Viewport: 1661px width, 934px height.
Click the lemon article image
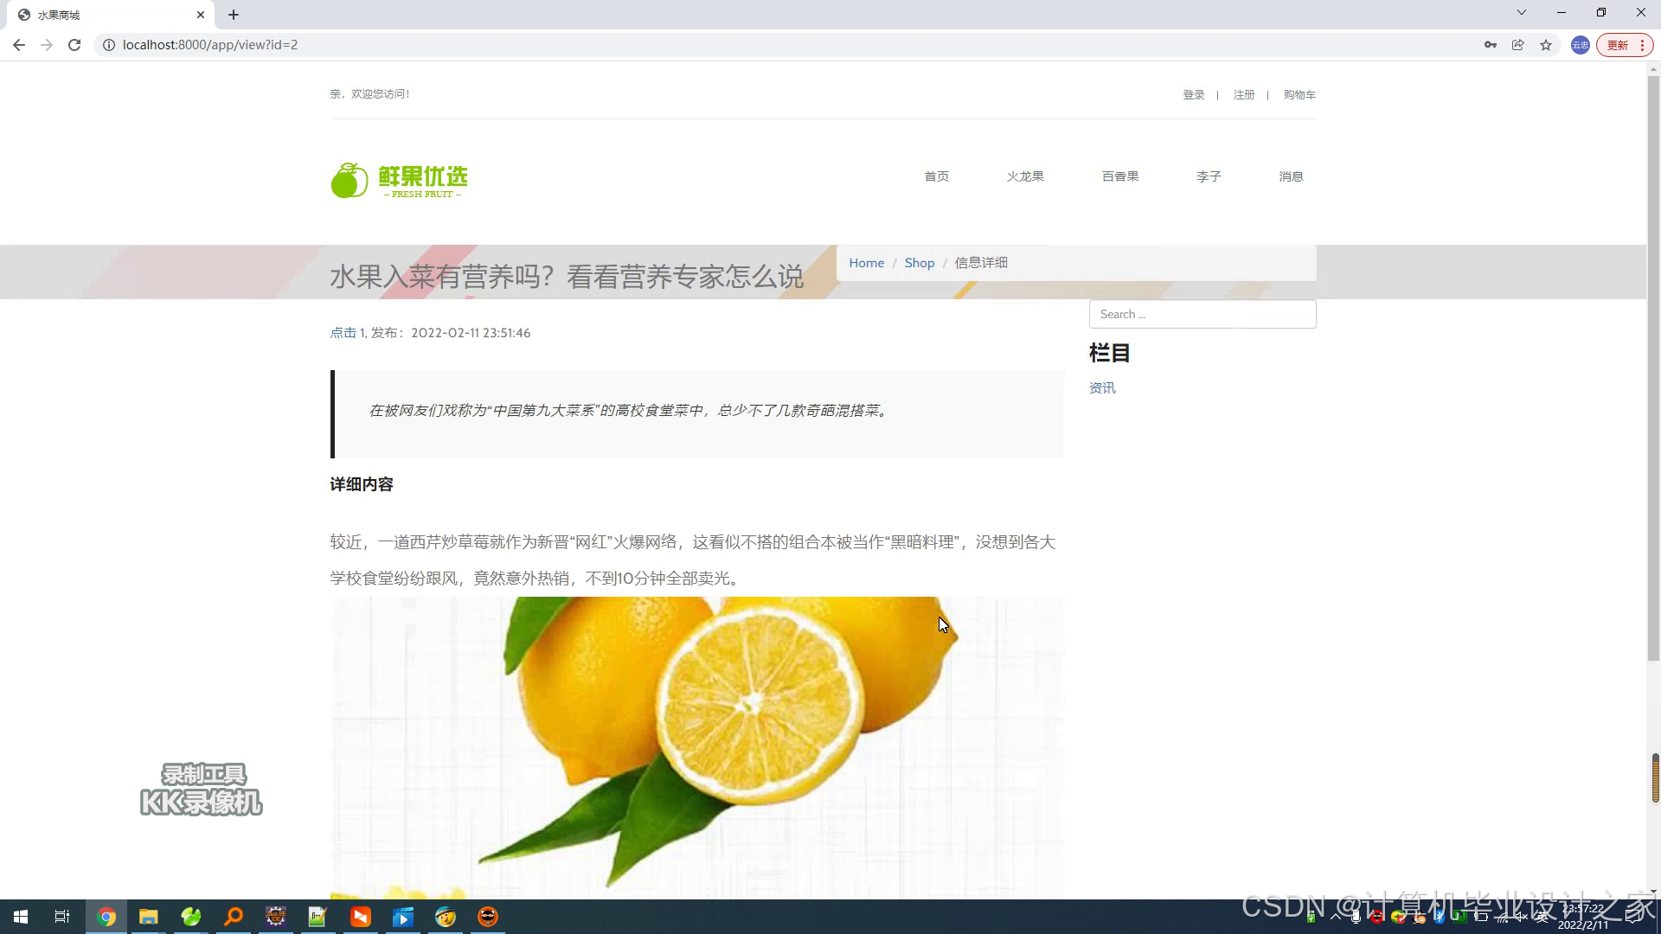coord(696,748)
